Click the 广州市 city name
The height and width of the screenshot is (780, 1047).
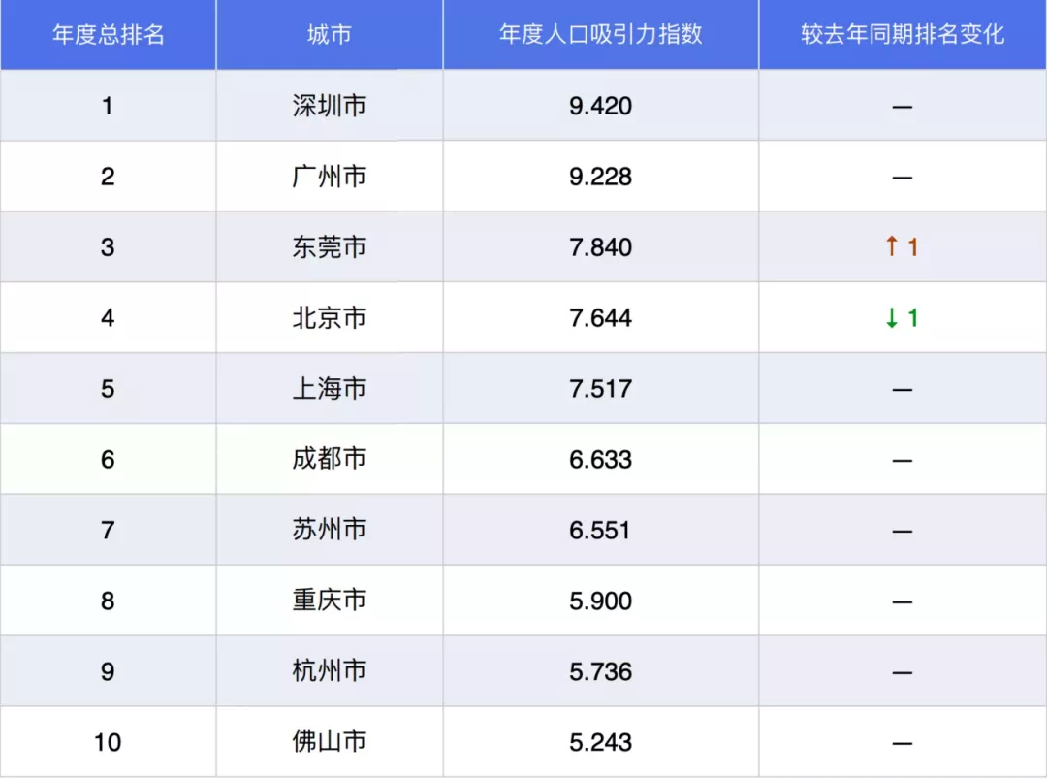(330, 177)
